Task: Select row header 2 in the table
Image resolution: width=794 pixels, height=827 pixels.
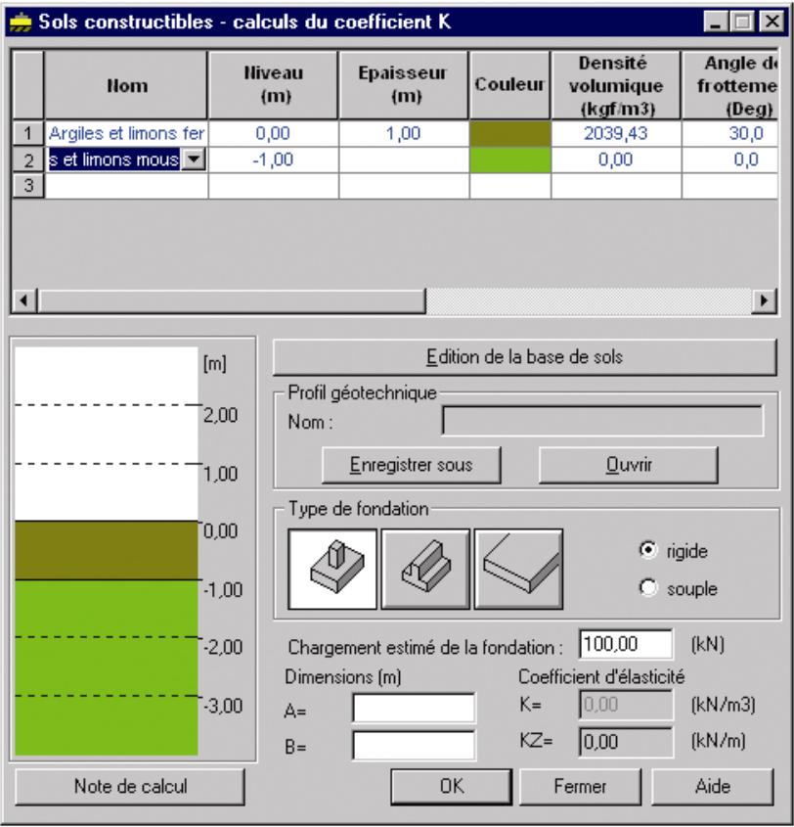Action: [28, 160]
